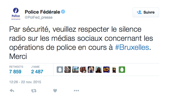Open the Police Fédérale profile logo
The height and width of the screenshot is (100, 169).
[x=16, y=14]
